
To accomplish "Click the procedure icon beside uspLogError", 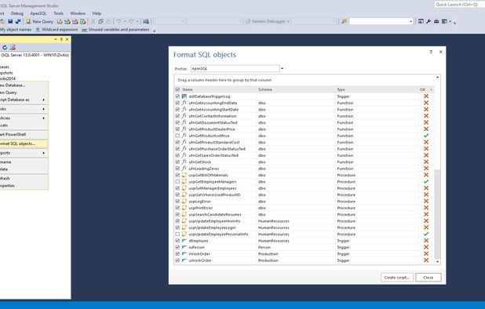I will 184,201.
